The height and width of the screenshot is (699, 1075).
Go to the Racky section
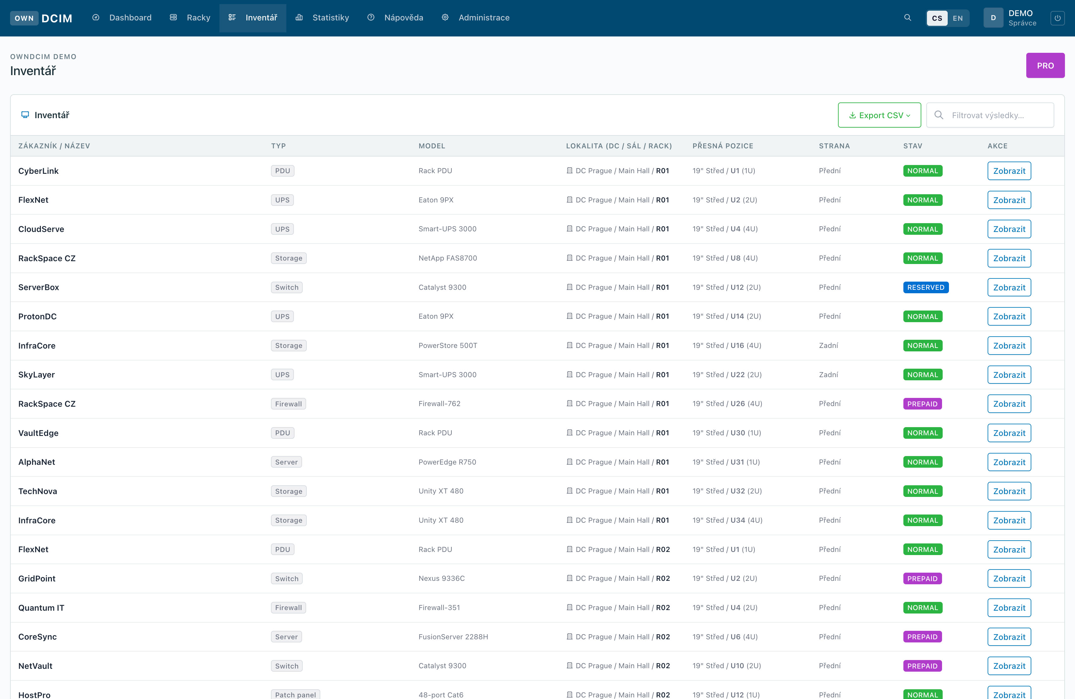point(190,18)
